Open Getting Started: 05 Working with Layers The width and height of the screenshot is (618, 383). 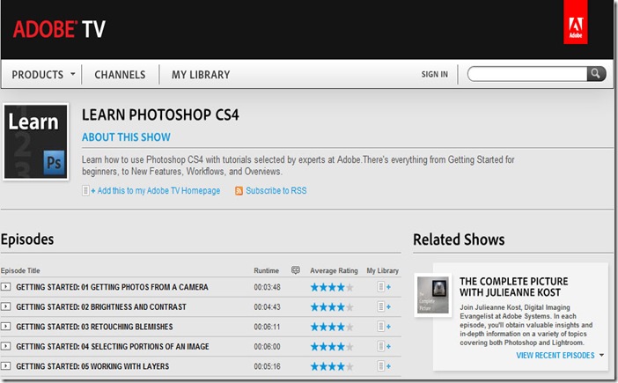click(92, 366)
